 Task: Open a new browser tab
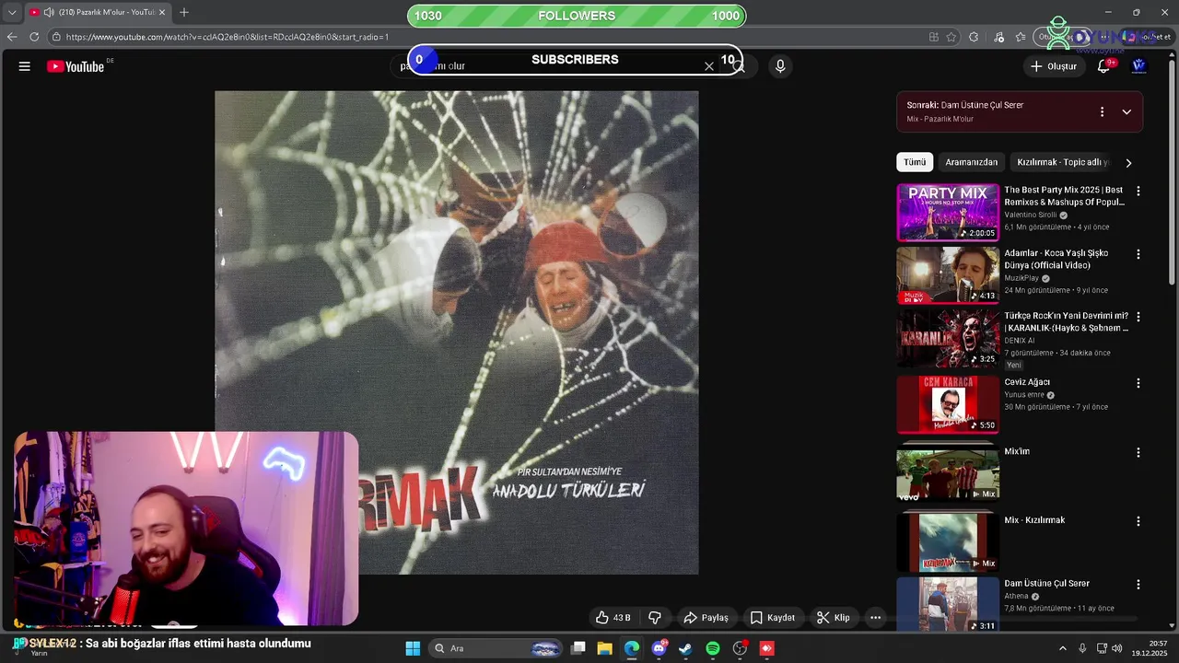[184, 12]
